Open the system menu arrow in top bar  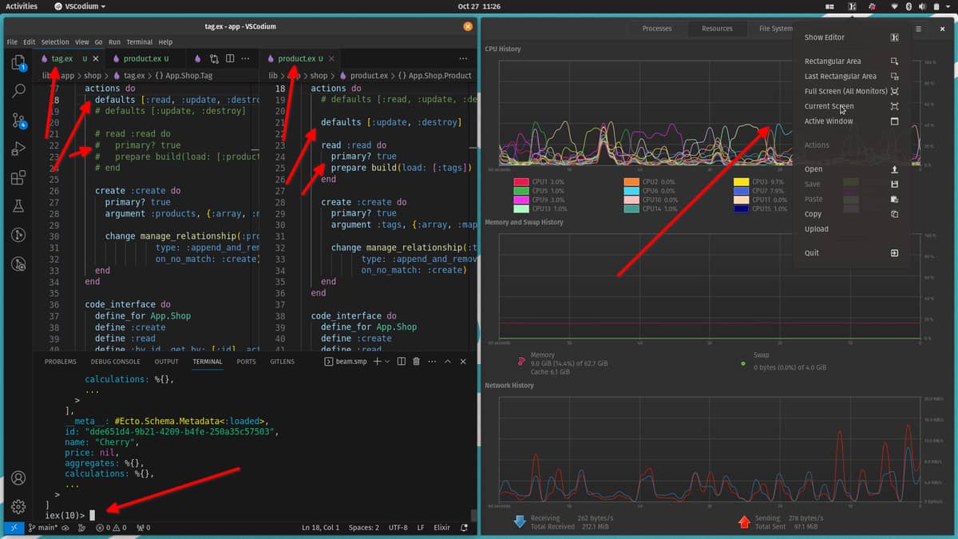(x=949, y=6)
